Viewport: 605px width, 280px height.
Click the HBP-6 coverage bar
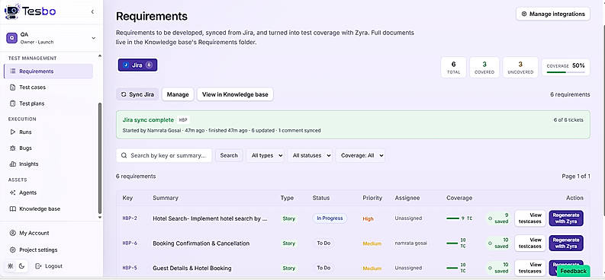coord(452,243)
